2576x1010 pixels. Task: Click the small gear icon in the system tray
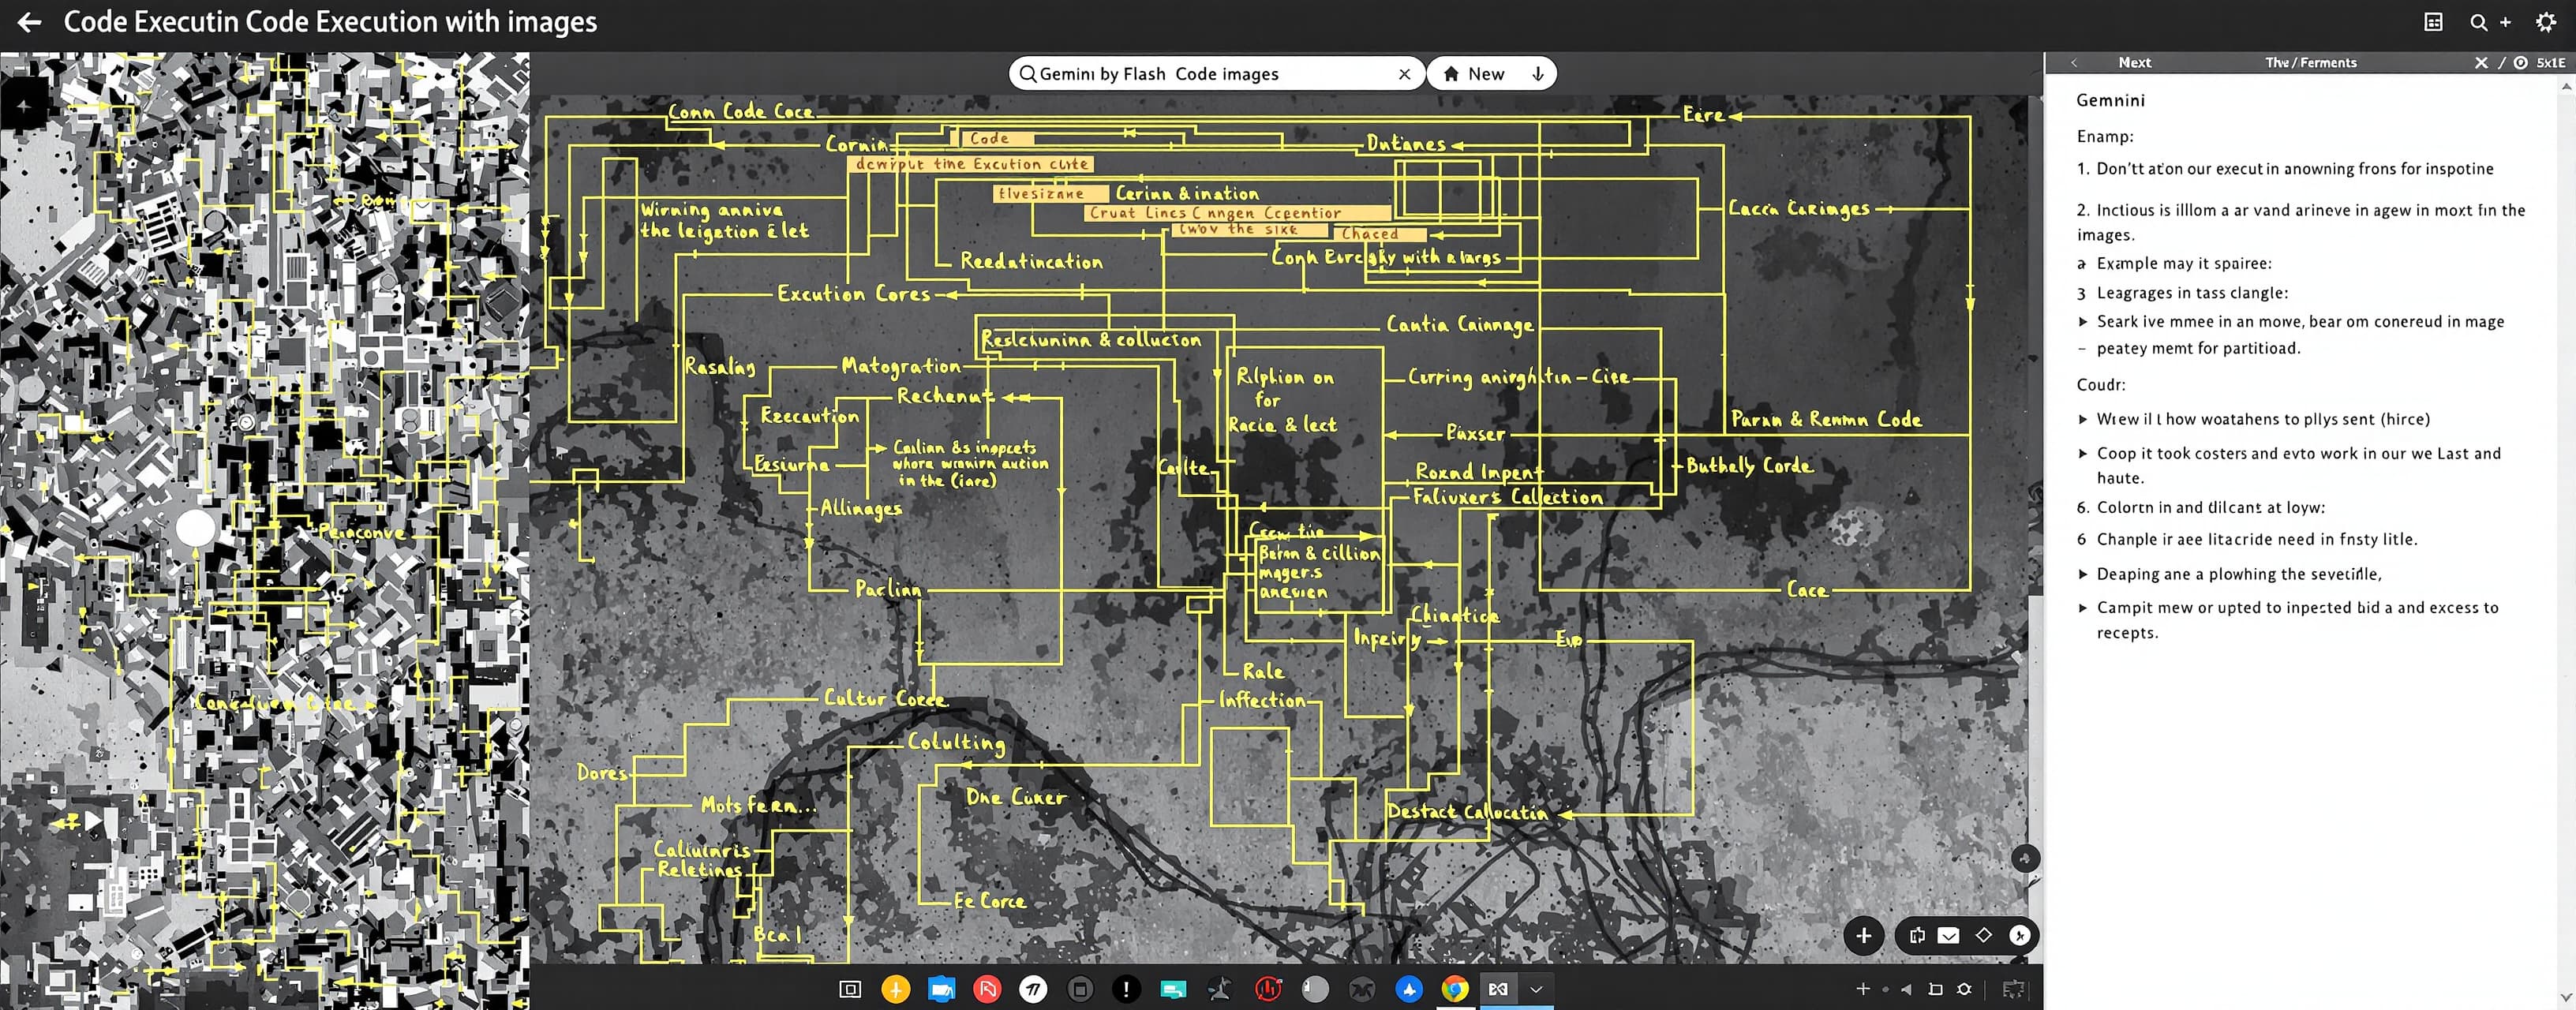pos(1964,989)
